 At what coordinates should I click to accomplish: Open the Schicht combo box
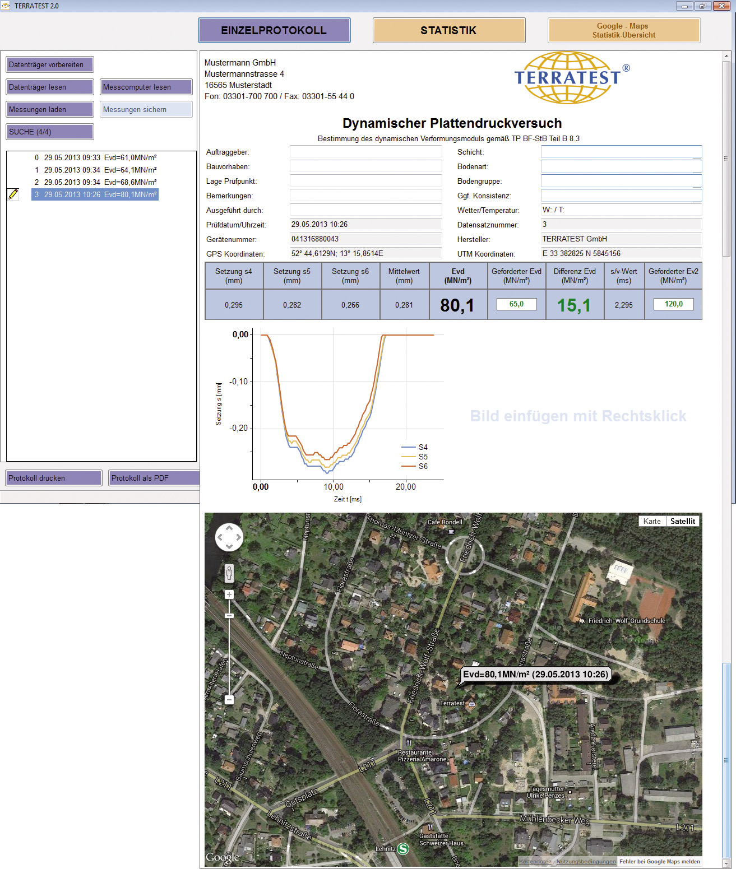click(x=621, y=152)
